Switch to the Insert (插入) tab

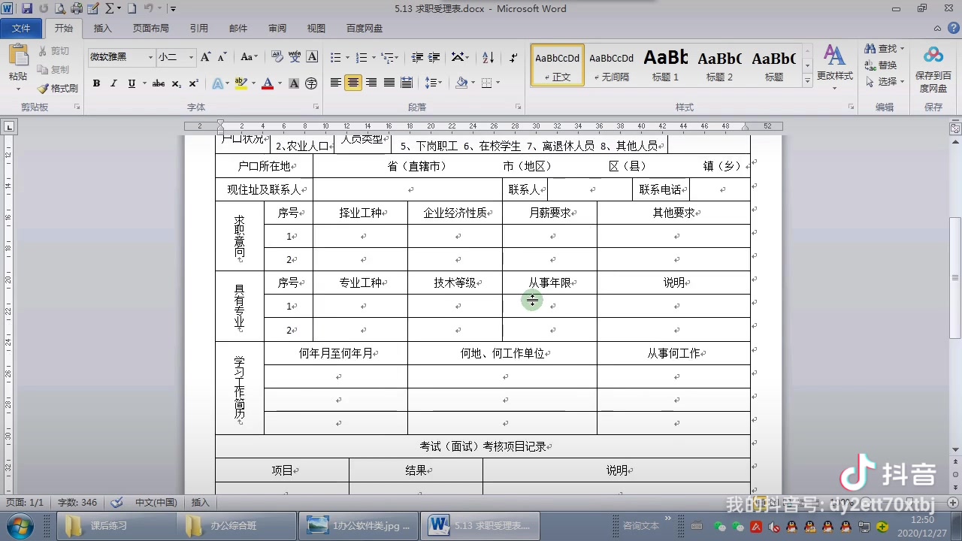(102, 29)
